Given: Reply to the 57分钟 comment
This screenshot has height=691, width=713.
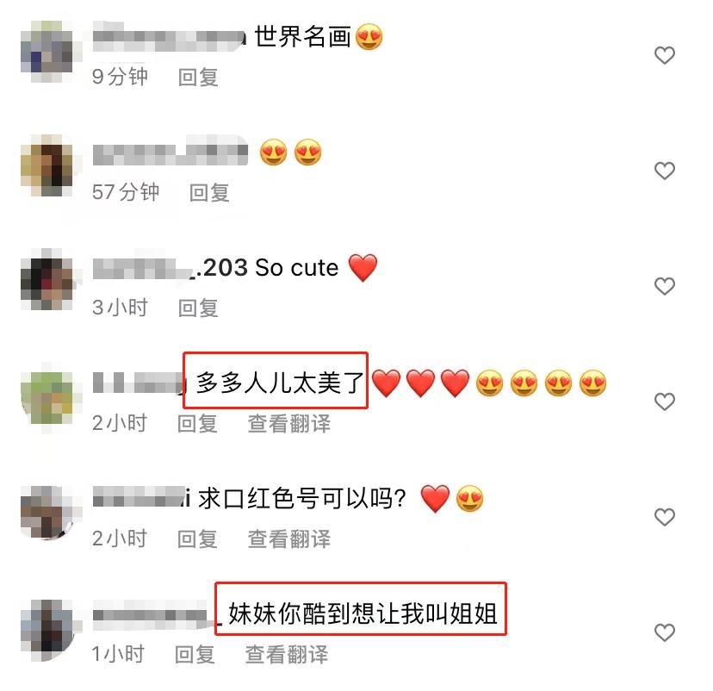Looking at the screenshot, I should (x=209, y=192).
